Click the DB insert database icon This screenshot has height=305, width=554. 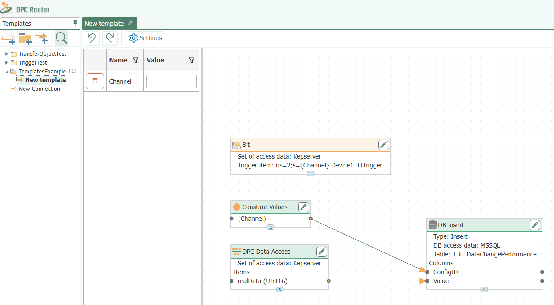tap(433, 225)
